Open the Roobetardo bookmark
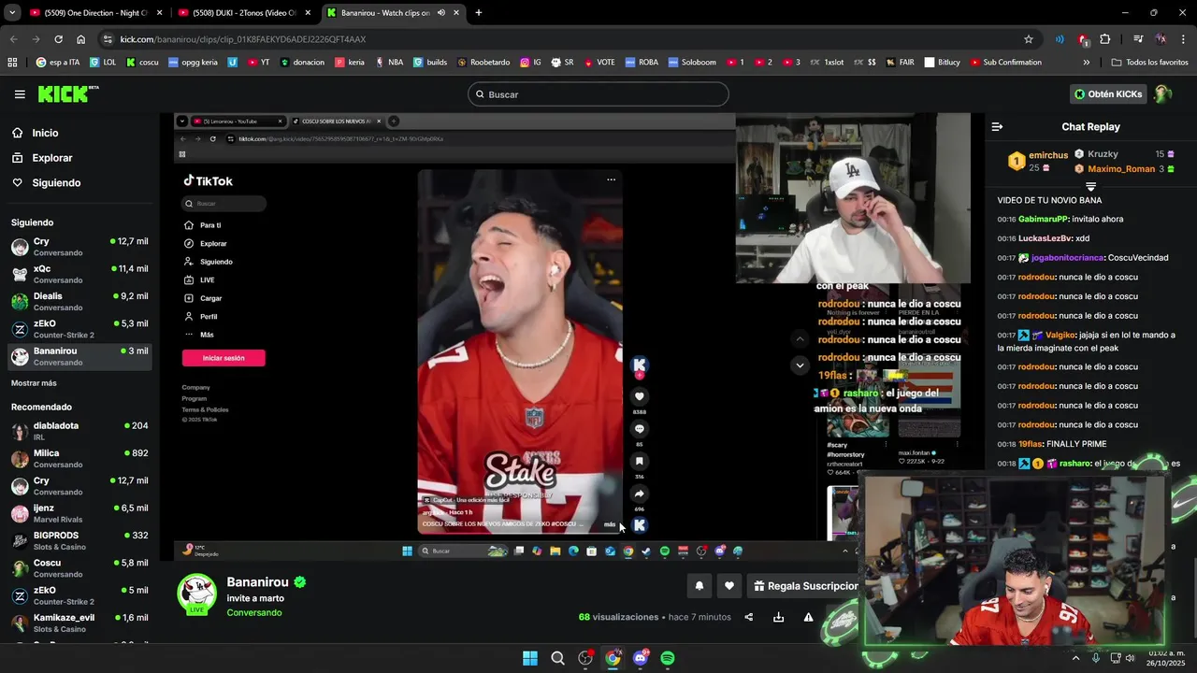 [x=483, y=63]
